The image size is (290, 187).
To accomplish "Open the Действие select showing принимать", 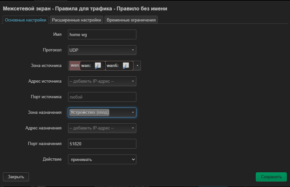I will point(102,159).
